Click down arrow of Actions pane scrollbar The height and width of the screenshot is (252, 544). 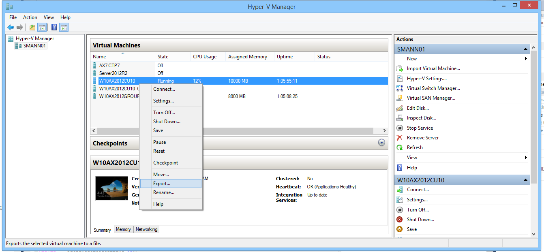(x=533, y=234)
